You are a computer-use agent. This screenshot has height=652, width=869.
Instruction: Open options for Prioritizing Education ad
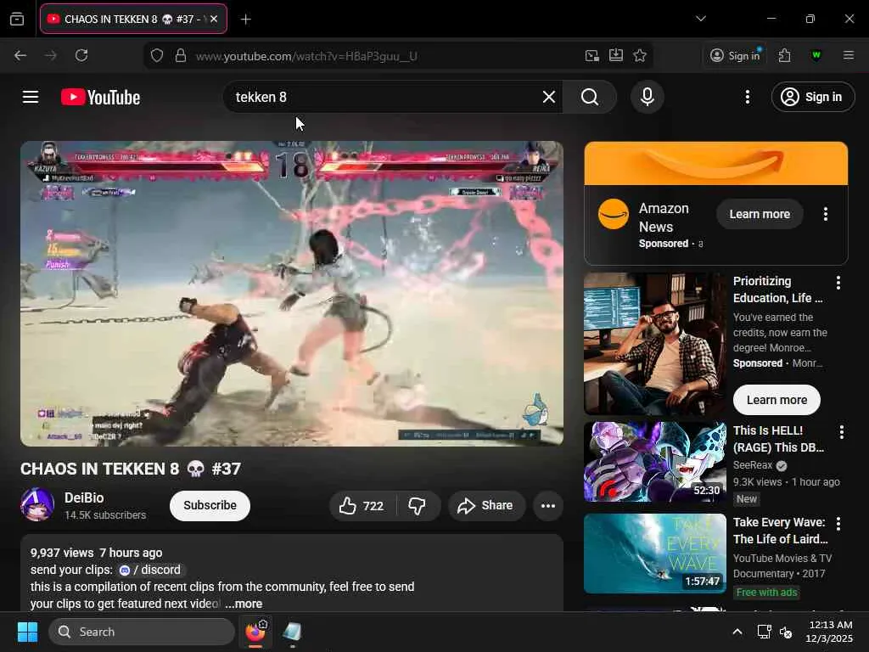(x=838, y=283)
